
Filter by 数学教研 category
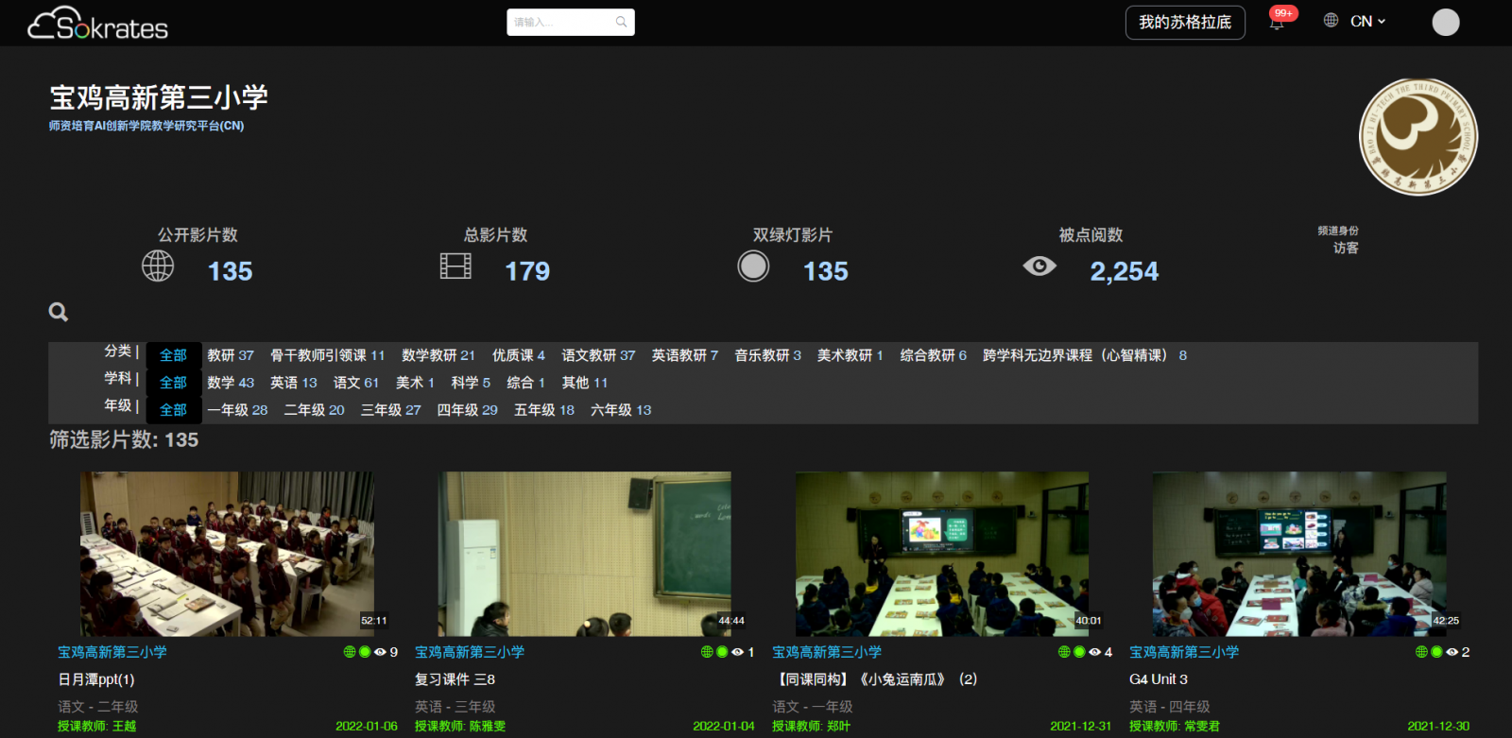pos(438,355)
